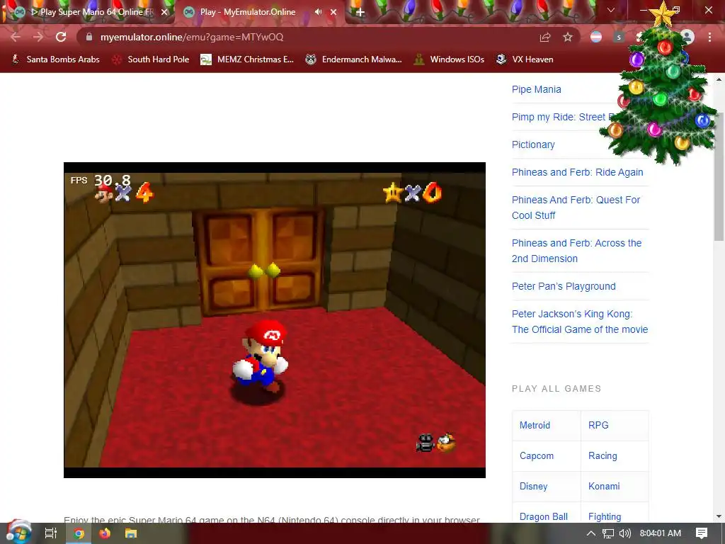
Task: Click Mario in the emulator canvas
Action: click(x=261, y=357)
